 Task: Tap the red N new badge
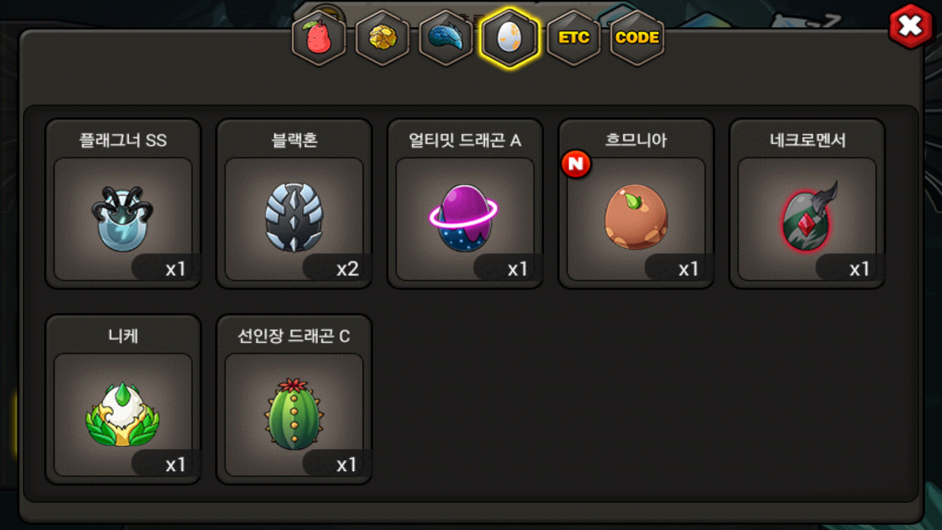(x=576, y=165)
